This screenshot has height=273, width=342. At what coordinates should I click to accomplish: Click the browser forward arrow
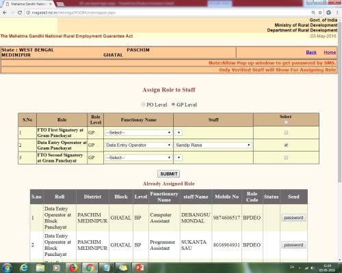coord(12,12)
